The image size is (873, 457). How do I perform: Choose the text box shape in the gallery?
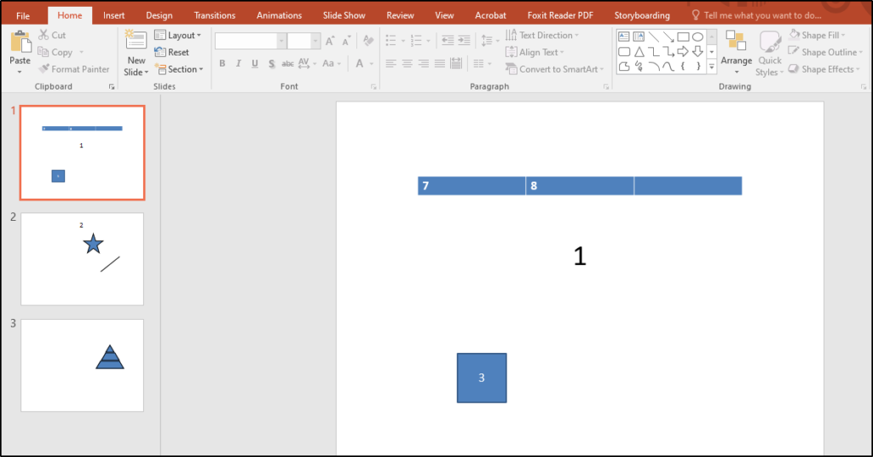623,37
